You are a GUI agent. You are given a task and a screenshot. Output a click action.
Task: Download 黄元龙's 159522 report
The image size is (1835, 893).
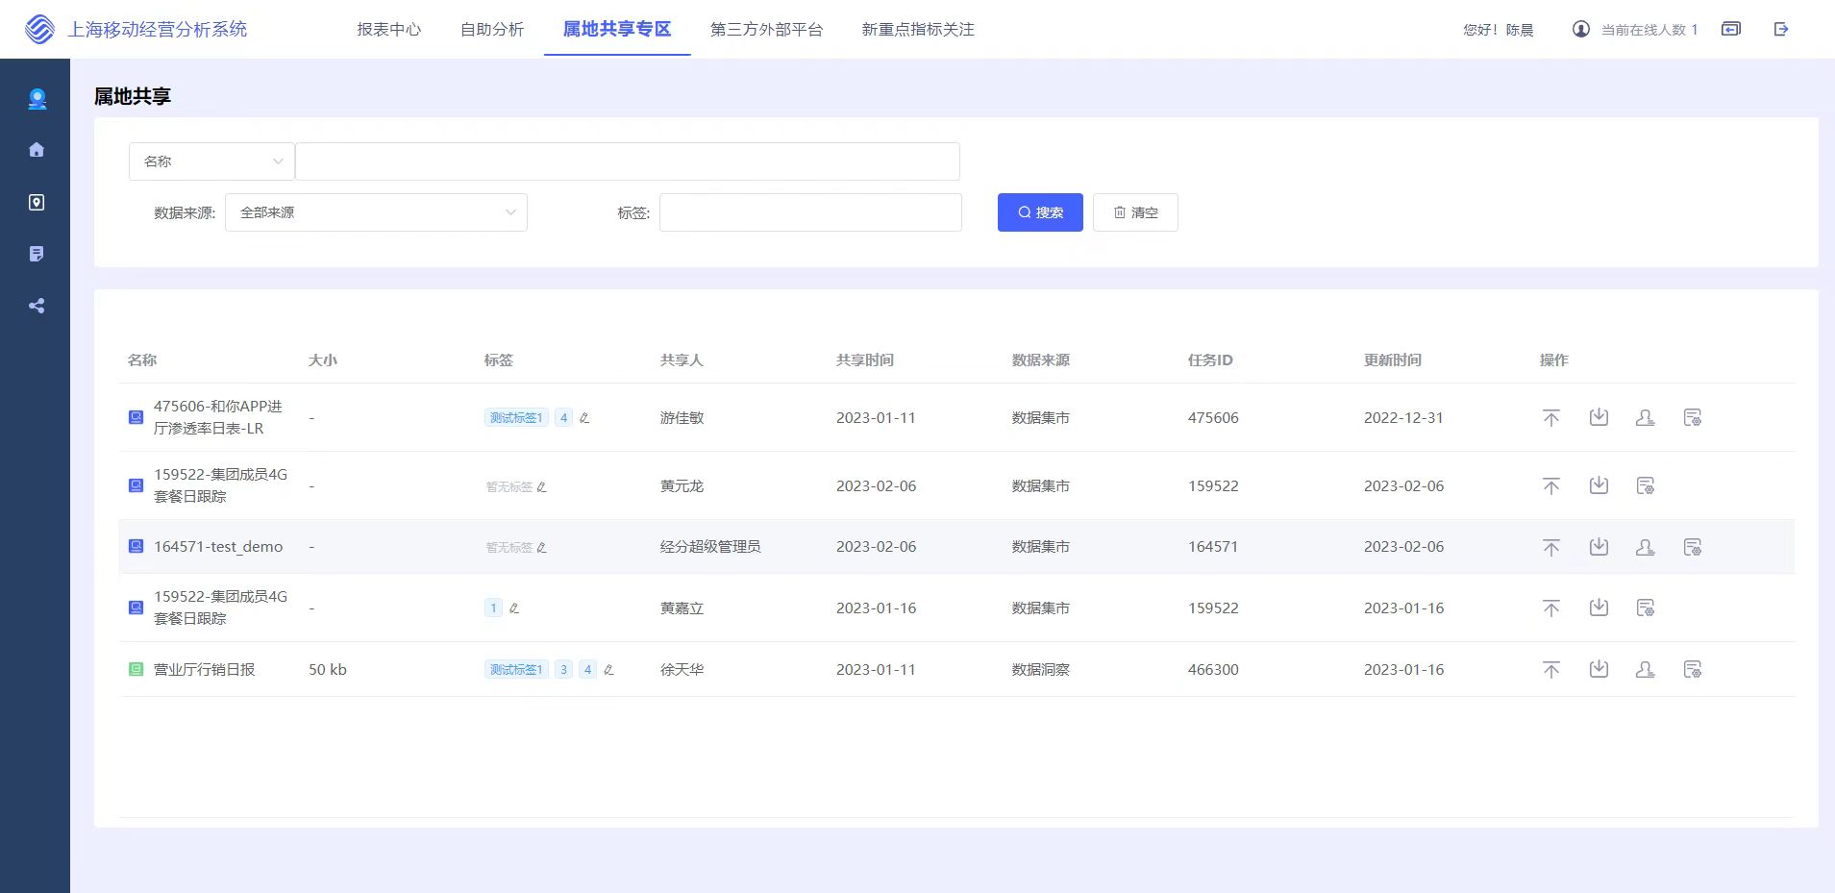(x=1599, y=485)
